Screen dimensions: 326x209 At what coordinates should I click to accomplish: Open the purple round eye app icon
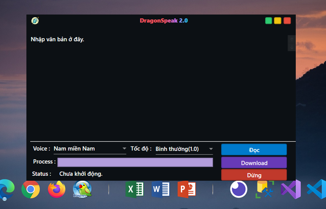(239, 189)
